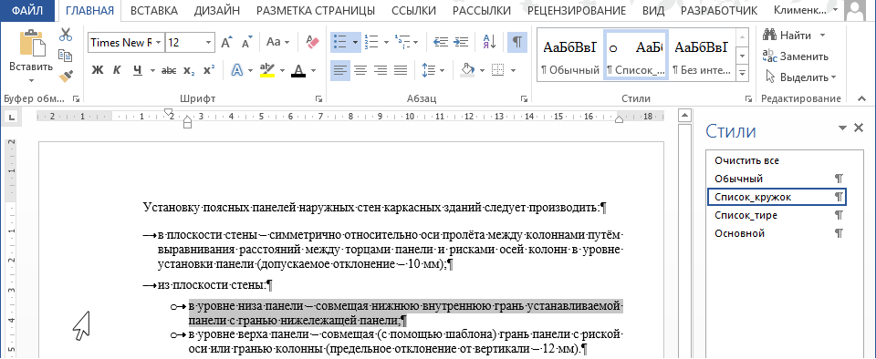Open the Font dialog launcher in Шрифт group
The width and height of the screenshot is (876, 359).
click(319, 98)
